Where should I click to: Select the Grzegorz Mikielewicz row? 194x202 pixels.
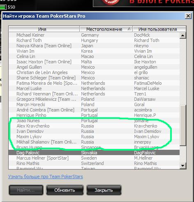click(94, 99)
